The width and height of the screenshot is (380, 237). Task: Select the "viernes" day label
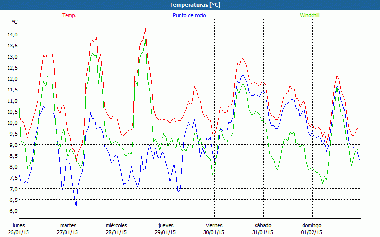tap(214, 225)
